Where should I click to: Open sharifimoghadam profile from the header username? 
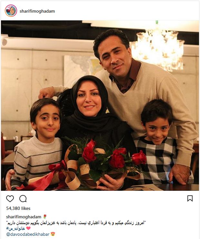tap(37, 11)
